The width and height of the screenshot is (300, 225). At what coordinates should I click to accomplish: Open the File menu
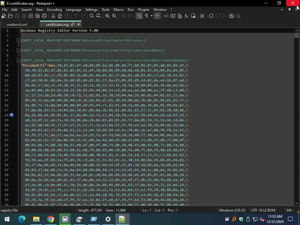point(5,10)
